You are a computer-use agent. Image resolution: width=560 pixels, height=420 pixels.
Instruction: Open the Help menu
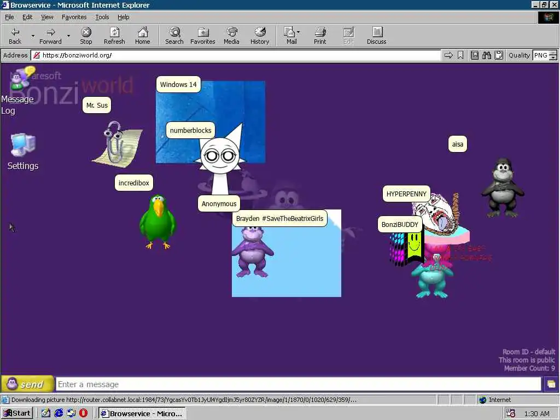tap(123, 17)
